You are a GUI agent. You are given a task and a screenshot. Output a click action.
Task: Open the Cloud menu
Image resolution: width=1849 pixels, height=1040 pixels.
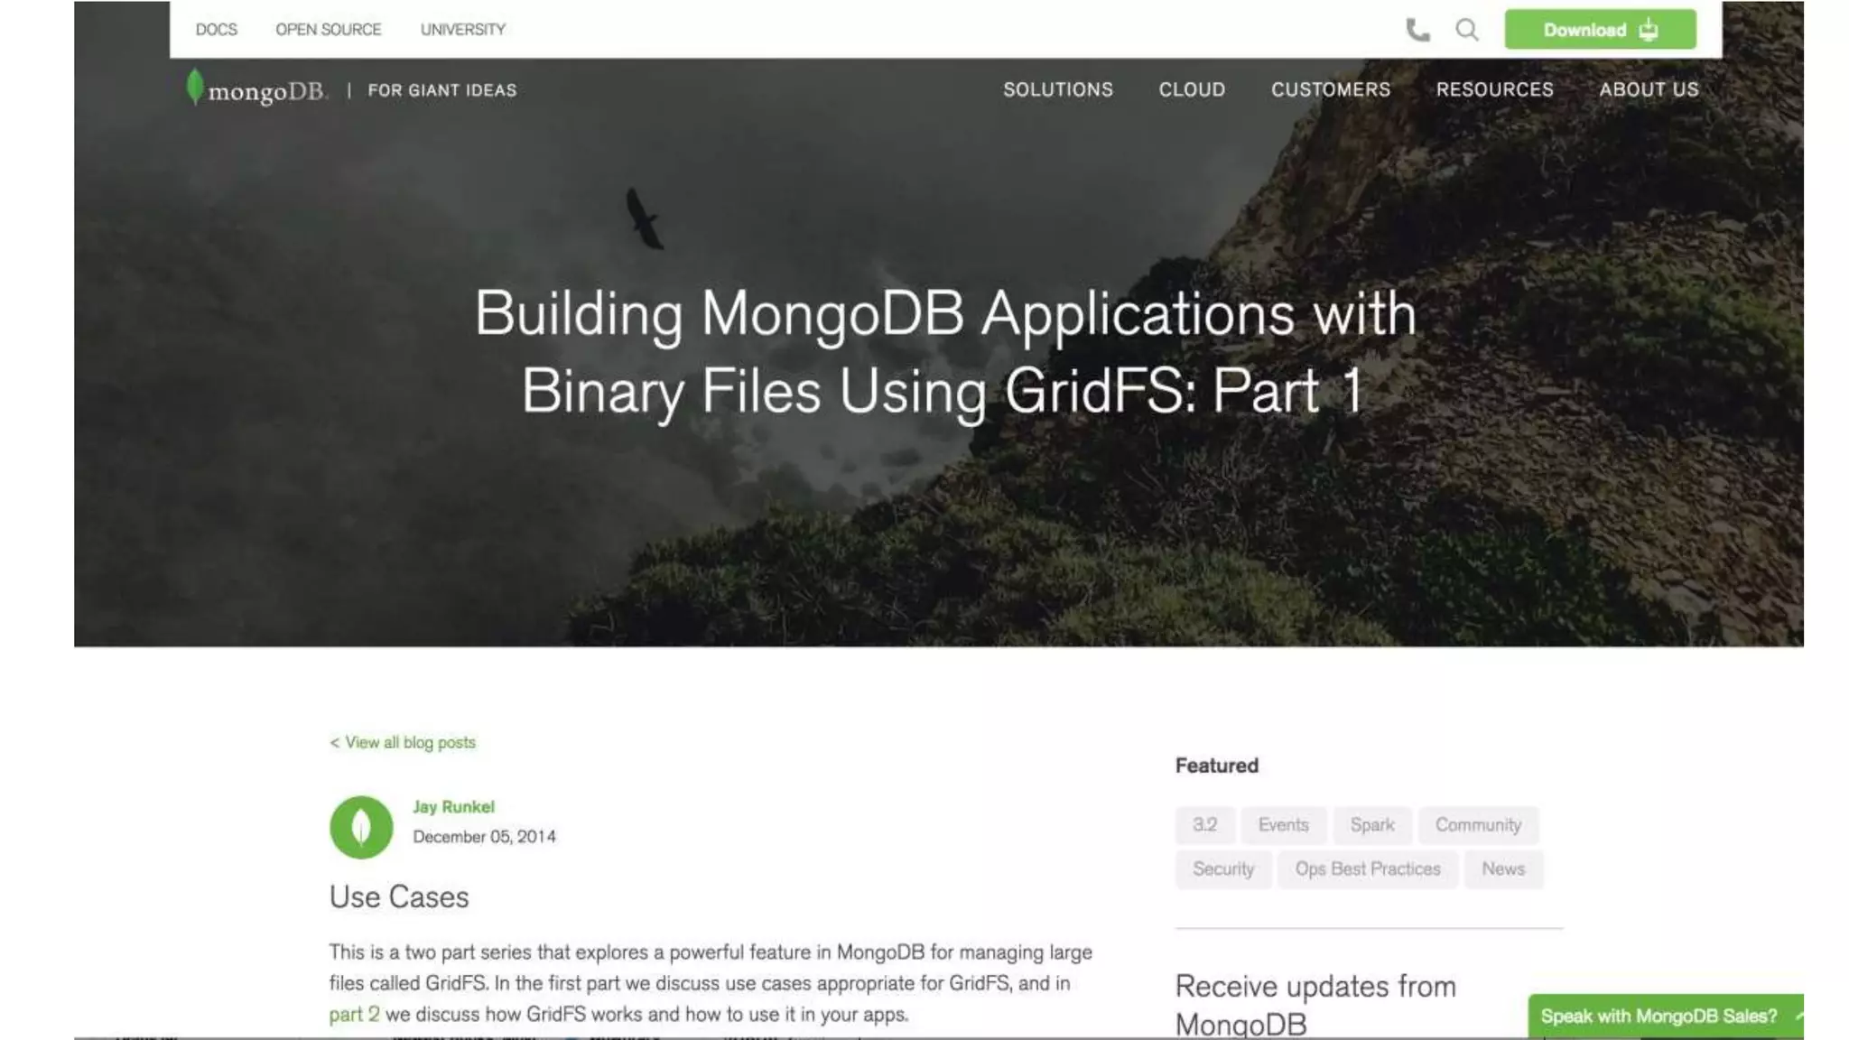coord(1192,89)
